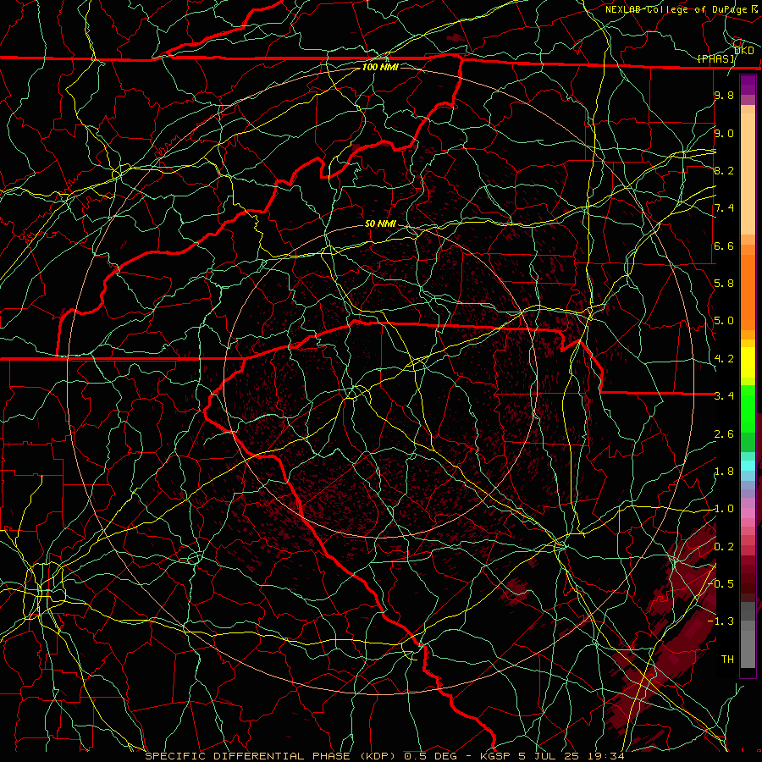Click the 4.2 scale value label

724,359
